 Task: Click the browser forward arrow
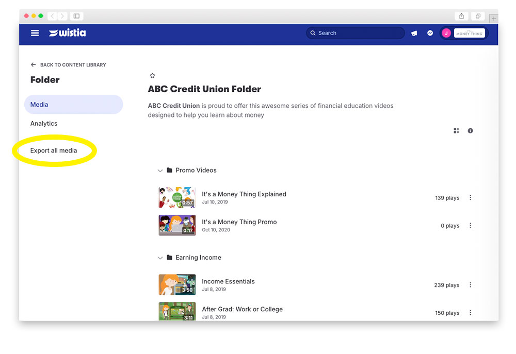[62, 16]
